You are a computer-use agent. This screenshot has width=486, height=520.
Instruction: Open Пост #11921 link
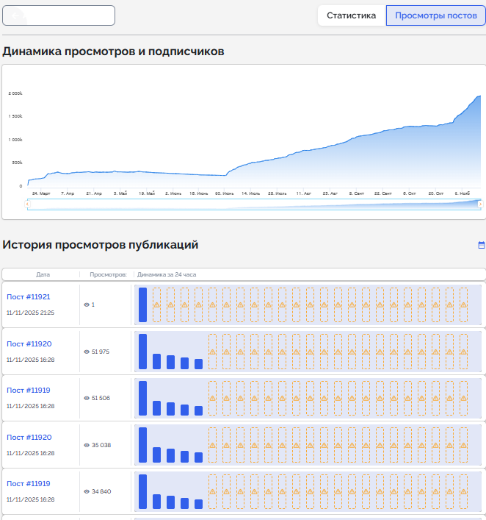point(29,297)
